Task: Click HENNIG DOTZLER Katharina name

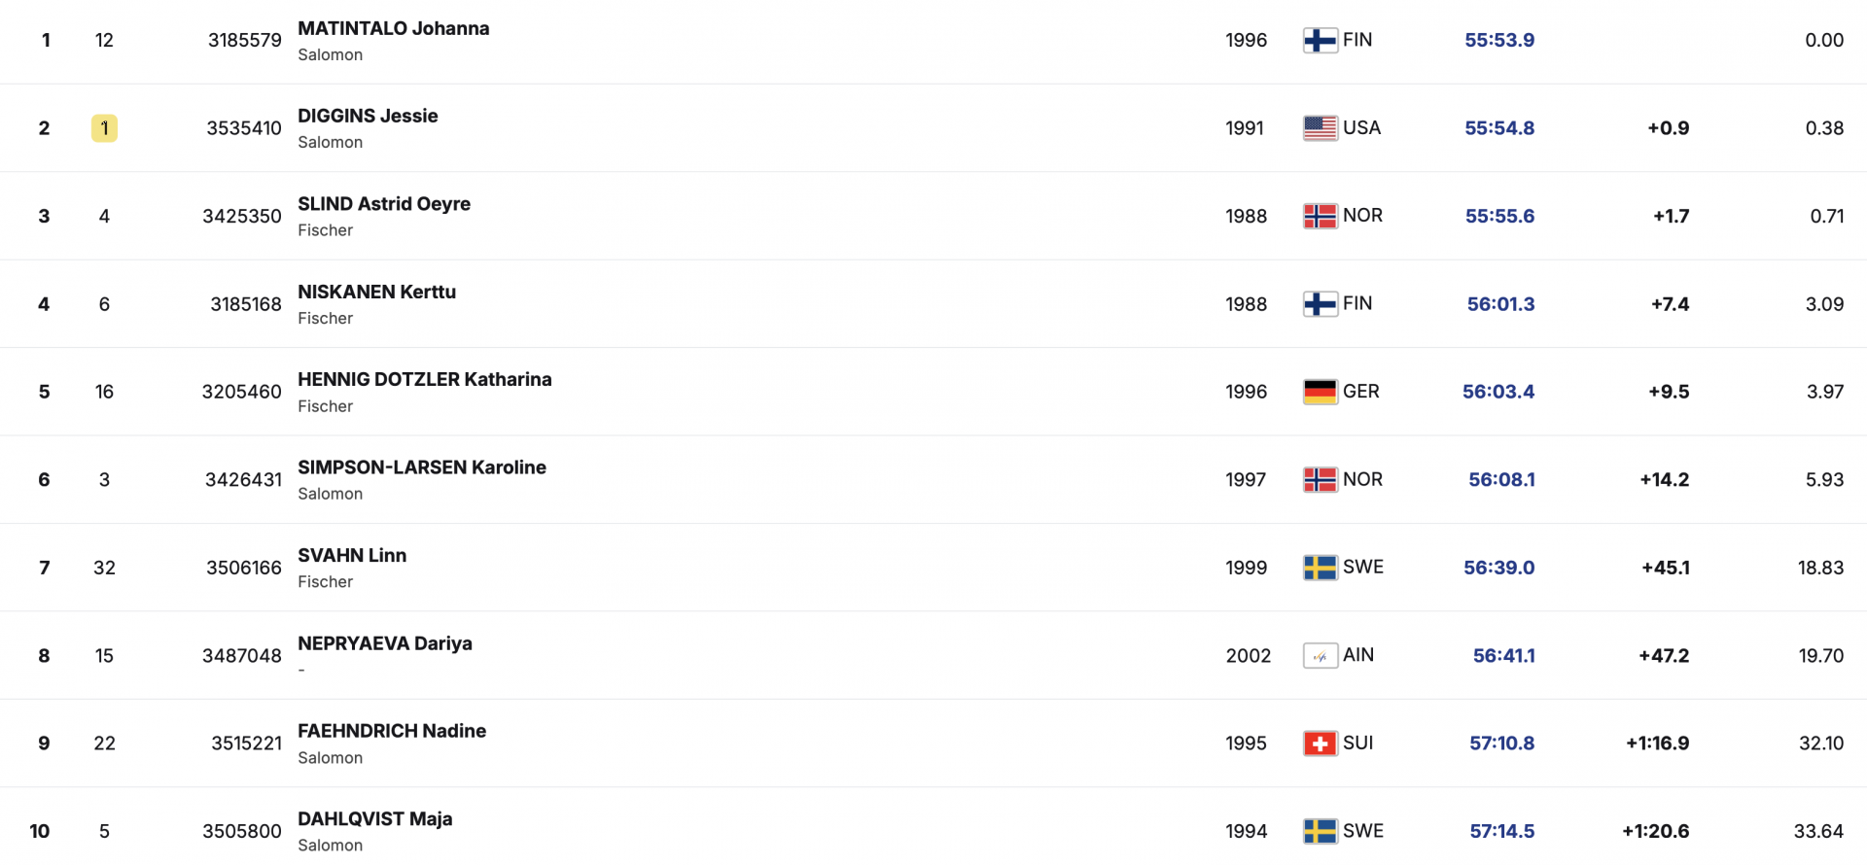Action: (424, 379)
